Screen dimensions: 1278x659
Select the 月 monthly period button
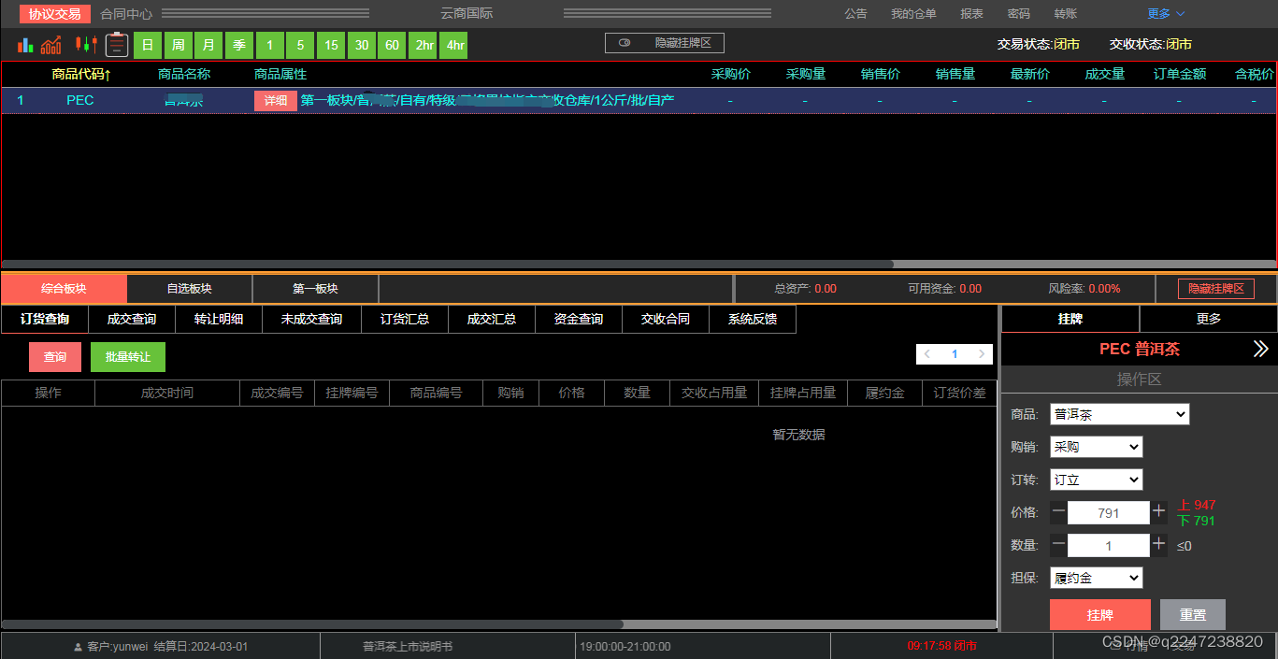pyautogui.click(x=209, y=45)
